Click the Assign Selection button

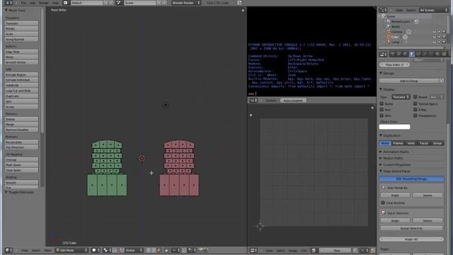point(411,228)
